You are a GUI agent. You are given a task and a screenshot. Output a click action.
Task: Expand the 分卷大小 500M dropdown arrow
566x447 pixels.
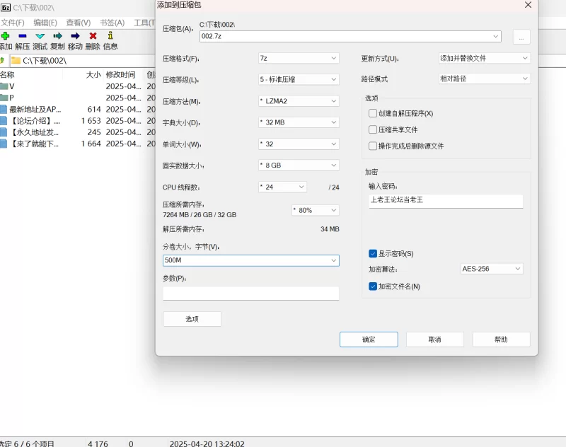tap(333, 260)
